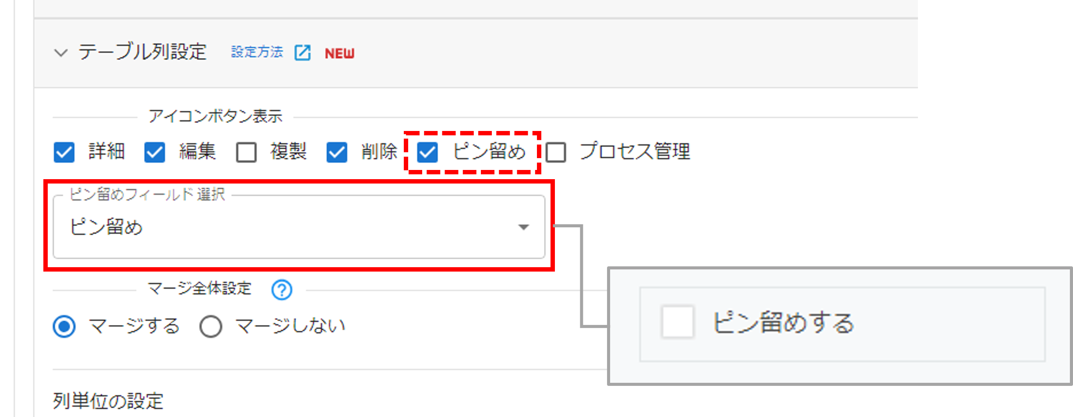The height and width of the screenshot is (417, 1073).
Task: Open the 設定方法 link
Action: 257,52
